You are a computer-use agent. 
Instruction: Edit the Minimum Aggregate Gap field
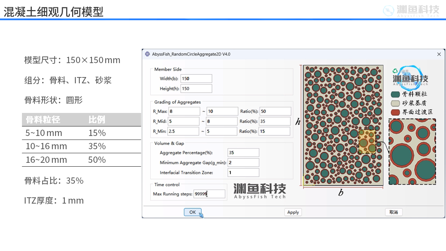pyautogui.click(x=243, y=162)
